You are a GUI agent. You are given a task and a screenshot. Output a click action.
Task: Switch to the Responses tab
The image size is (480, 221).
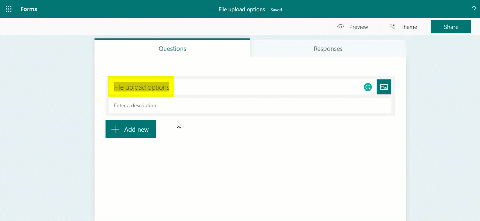(x=328, y=49)
